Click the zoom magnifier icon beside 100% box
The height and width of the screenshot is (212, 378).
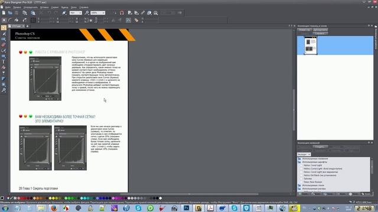87,13
